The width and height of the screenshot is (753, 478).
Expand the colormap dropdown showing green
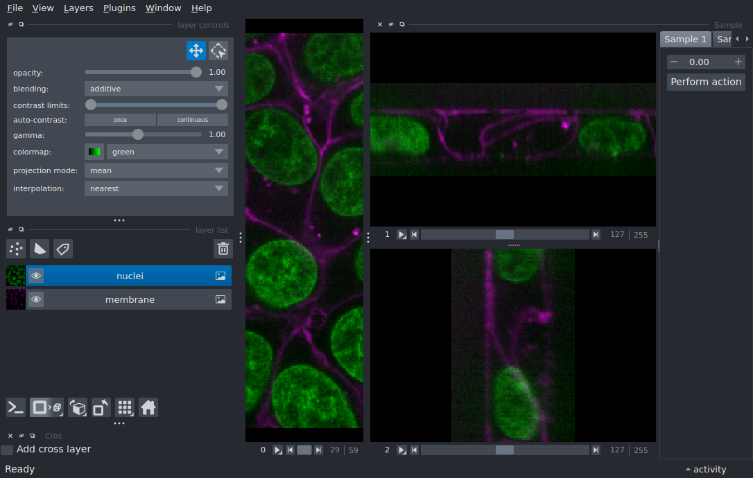(167, 152)
